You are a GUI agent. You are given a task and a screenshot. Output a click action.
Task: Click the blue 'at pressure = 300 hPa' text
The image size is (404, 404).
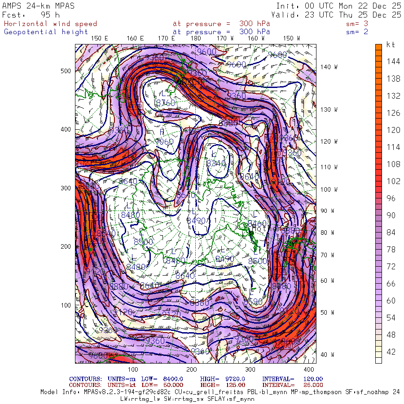[221, 32]
